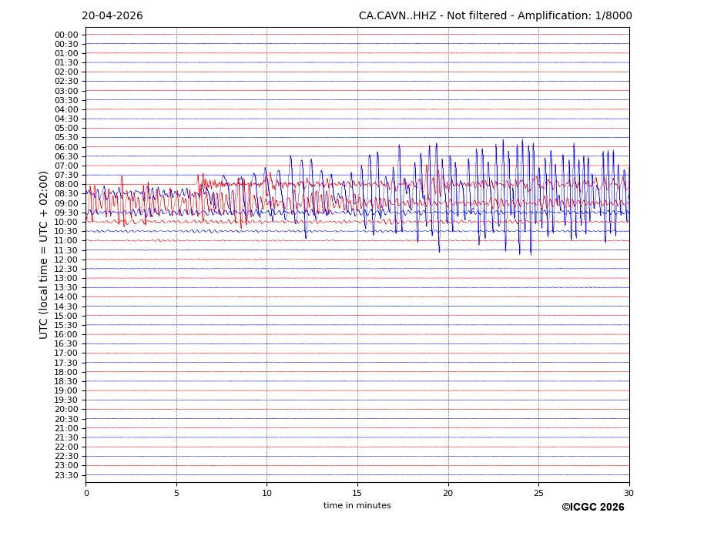714x536 pixels.
Task: Select the 12:00 time row label
Action: pyautogui.click(x=66, y=260)
